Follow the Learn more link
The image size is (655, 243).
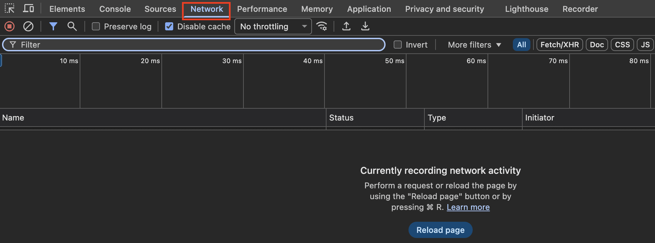(468, 207)
